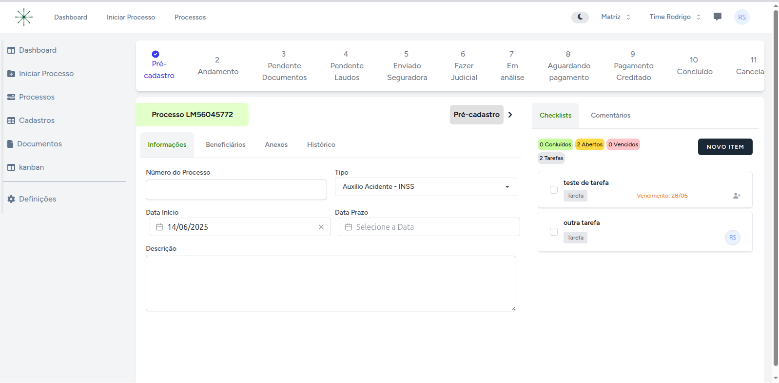Assign user to teste de tarefa
This screenshot has height=383, width=779.
click(x=737, y=196)
